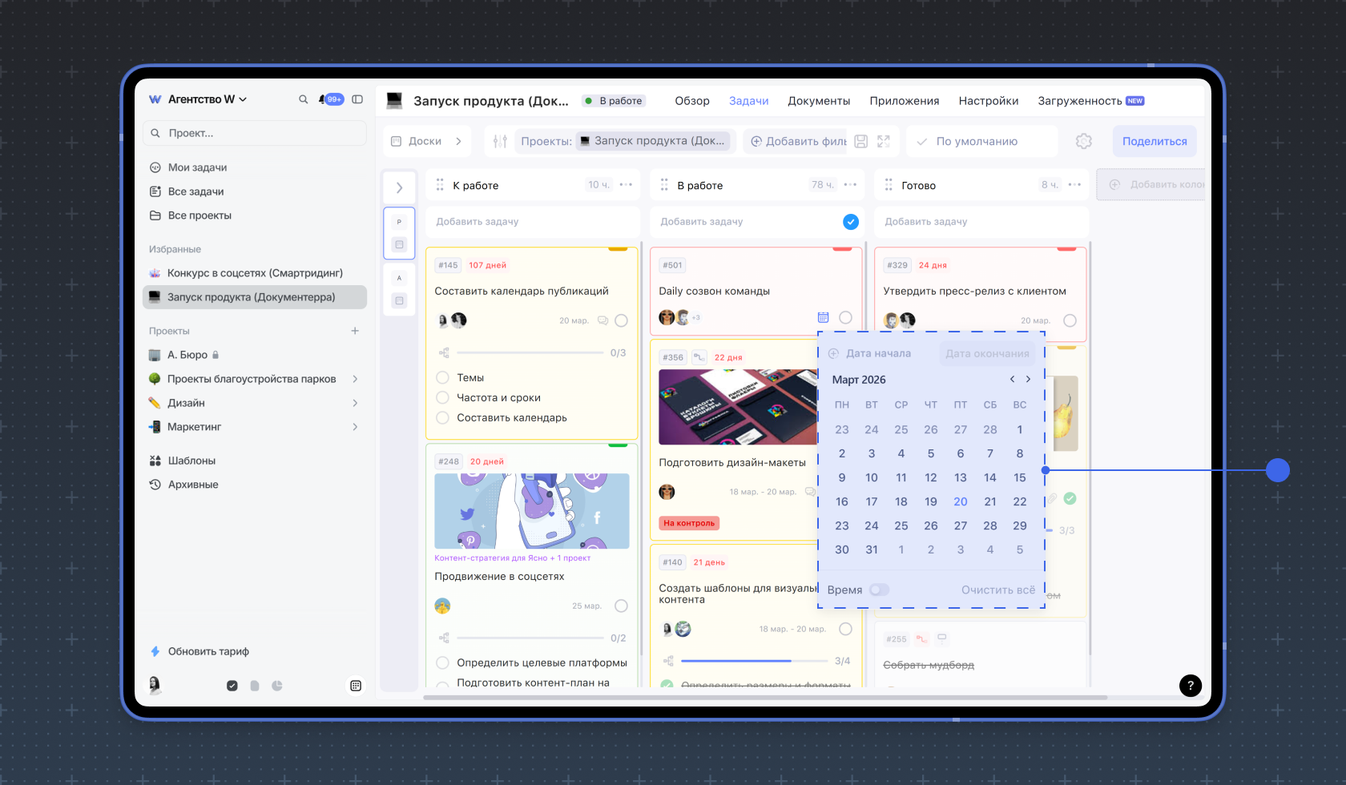Go to next month in calendar
This screenshot has height=785, width=1346.
coord(1028,379)
